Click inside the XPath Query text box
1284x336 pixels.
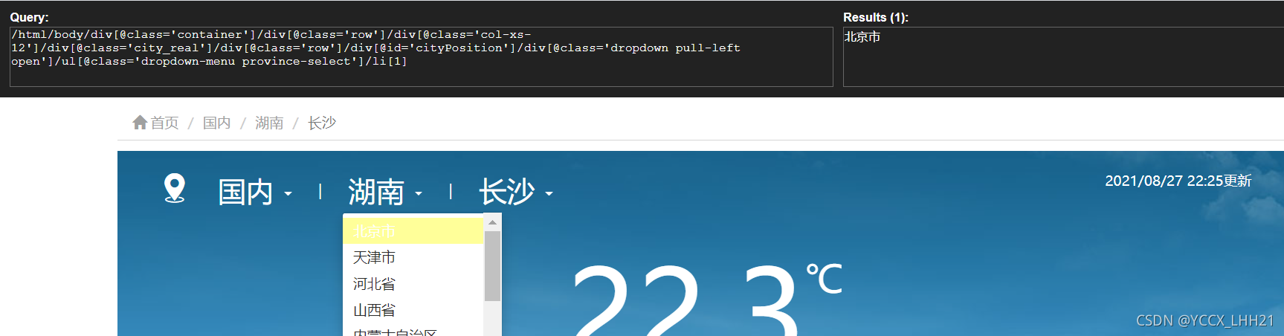[x=421, y=56]
